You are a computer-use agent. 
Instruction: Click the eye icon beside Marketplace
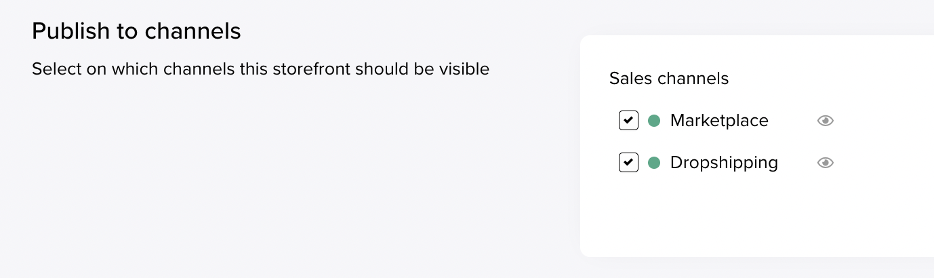tap(825, 121)
